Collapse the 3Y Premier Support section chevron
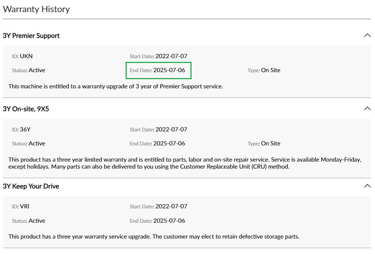This screenshot has height=254, width=375. pos(367,36)
